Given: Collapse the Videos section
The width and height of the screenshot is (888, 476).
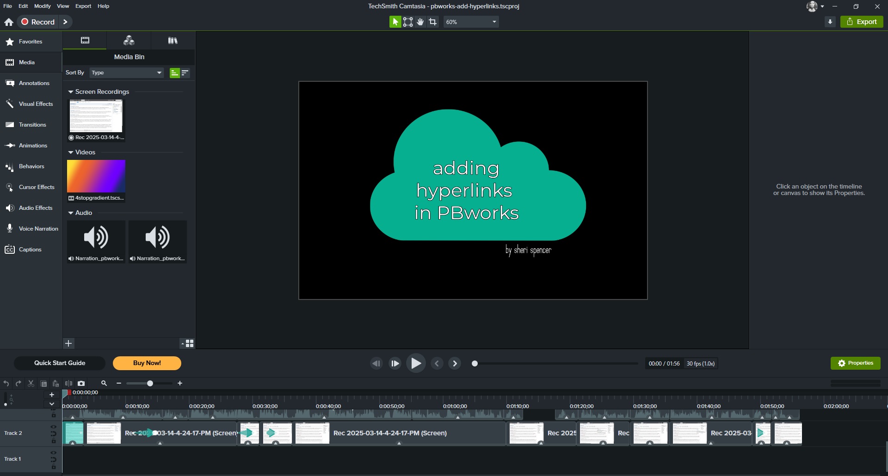Looking at the screenshot, I should 71,153.
